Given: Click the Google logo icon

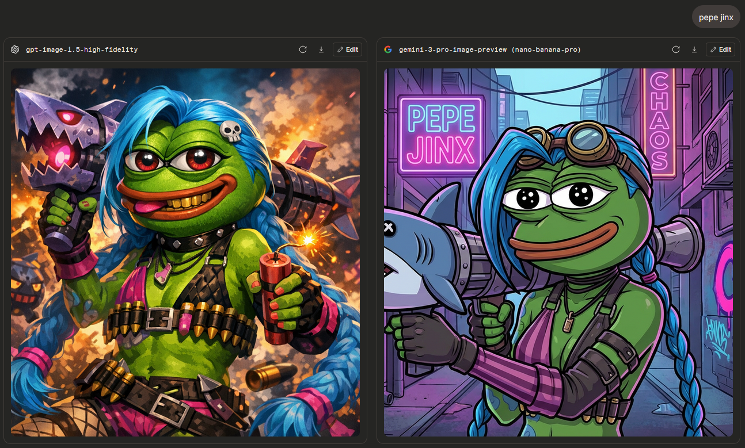Looking at the screenshot, I should 388,49.
